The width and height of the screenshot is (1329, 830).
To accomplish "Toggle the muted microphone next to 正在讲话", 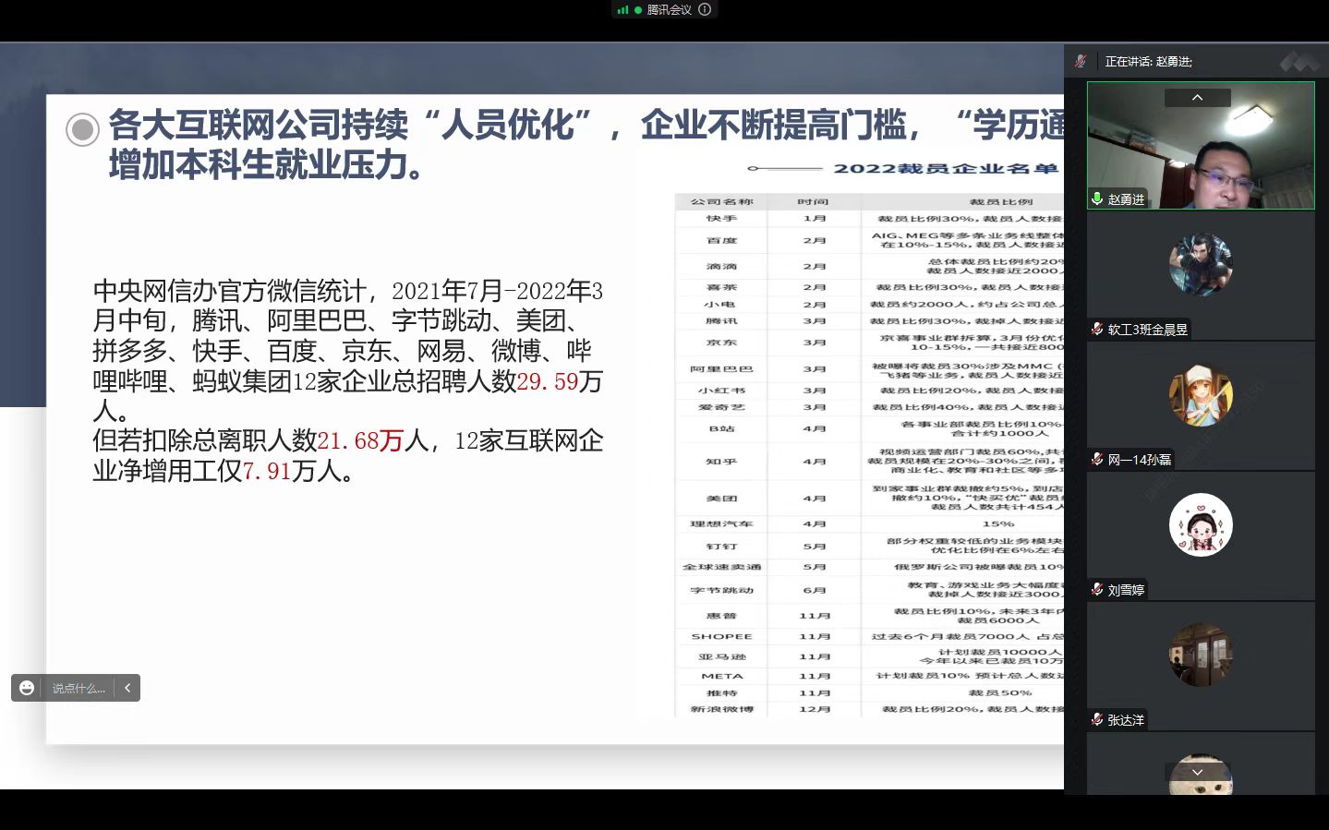I will click(x=1081, y=62).
